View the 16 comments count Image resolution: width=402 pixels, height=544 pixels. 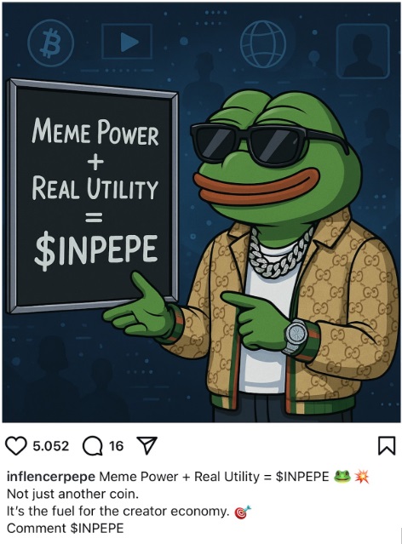click(x=116, y=446)
